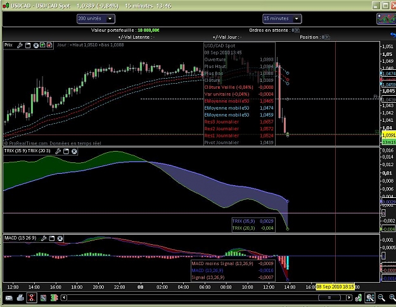Click the yellow 08 Sep 2010 18:15 date marker
The width and height of the screenshot is (396, 307).
335,287
